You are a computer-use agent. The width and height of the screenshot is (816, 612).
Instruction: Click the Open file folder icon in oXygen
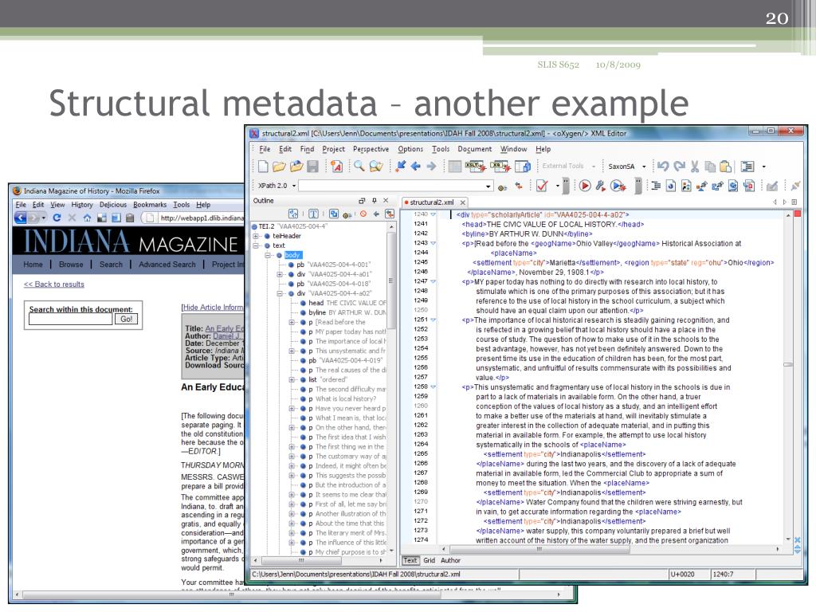(279, 167)
